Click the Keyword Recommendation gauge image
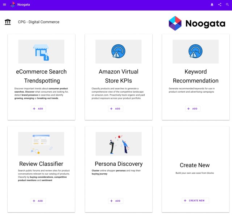This screenshot has height=218, width=232. 195,52
